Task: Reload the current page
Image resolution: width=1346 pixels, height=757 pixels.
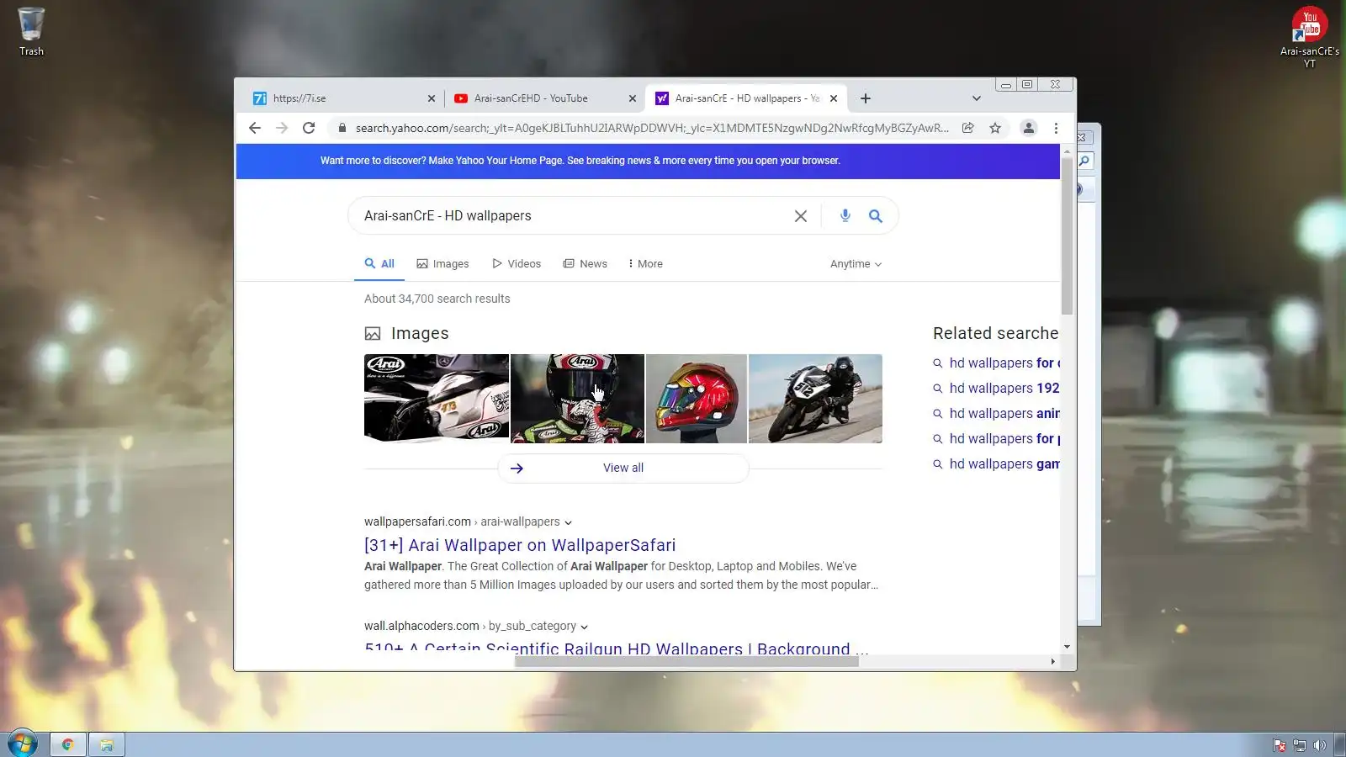Action: point(309,128)
